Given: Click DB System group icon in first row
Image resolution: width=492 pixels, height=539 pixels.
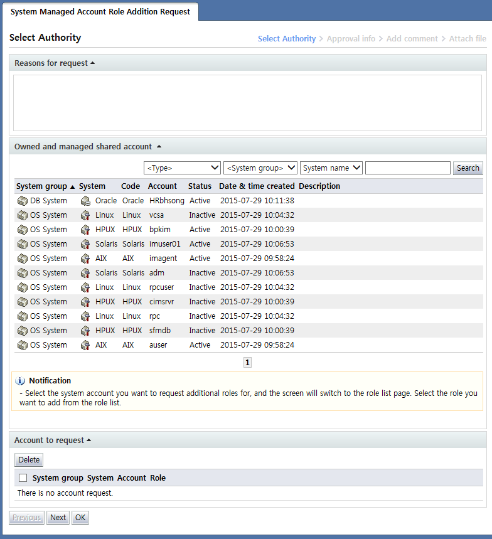Looking at the screenshot, I should [23, 201].
